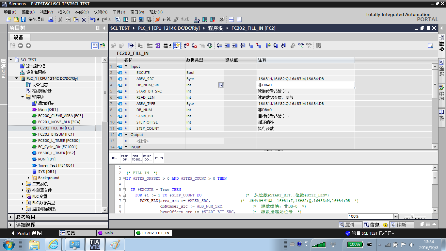Click the Portal 视图 button
446x251 pixels.
(26, 233)
